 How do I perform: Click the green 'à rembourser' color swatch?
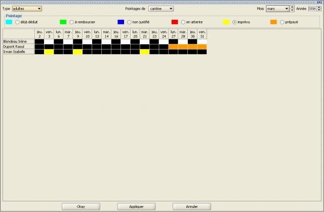click(63, 22)
